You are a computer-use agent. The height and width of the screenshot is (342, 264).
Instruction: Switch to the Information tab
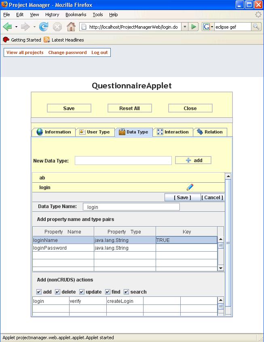54,132
